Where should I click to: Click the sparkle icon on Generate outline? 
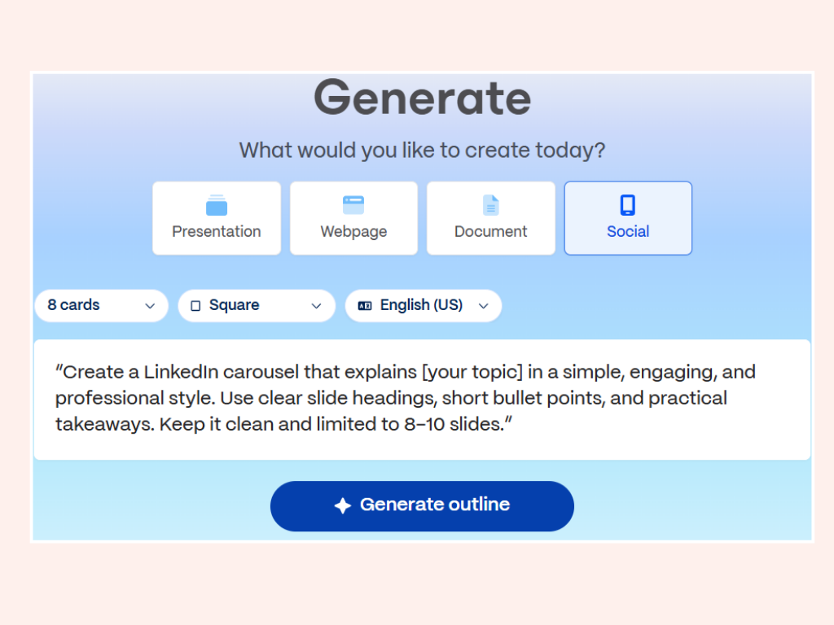point(343,505)
